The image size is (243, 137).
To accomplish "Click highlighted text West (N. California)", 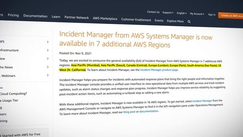I will (x=73, y=70).
